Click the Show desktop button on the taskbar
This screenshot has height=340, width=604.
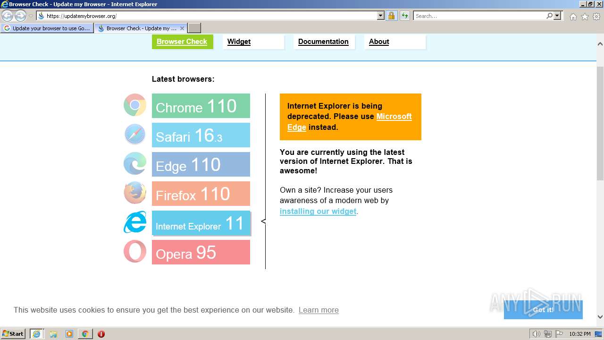click(x=598, y=334)
